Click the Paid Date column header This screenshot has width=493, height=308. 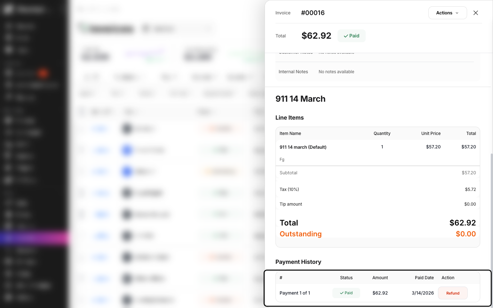(424, 278)
